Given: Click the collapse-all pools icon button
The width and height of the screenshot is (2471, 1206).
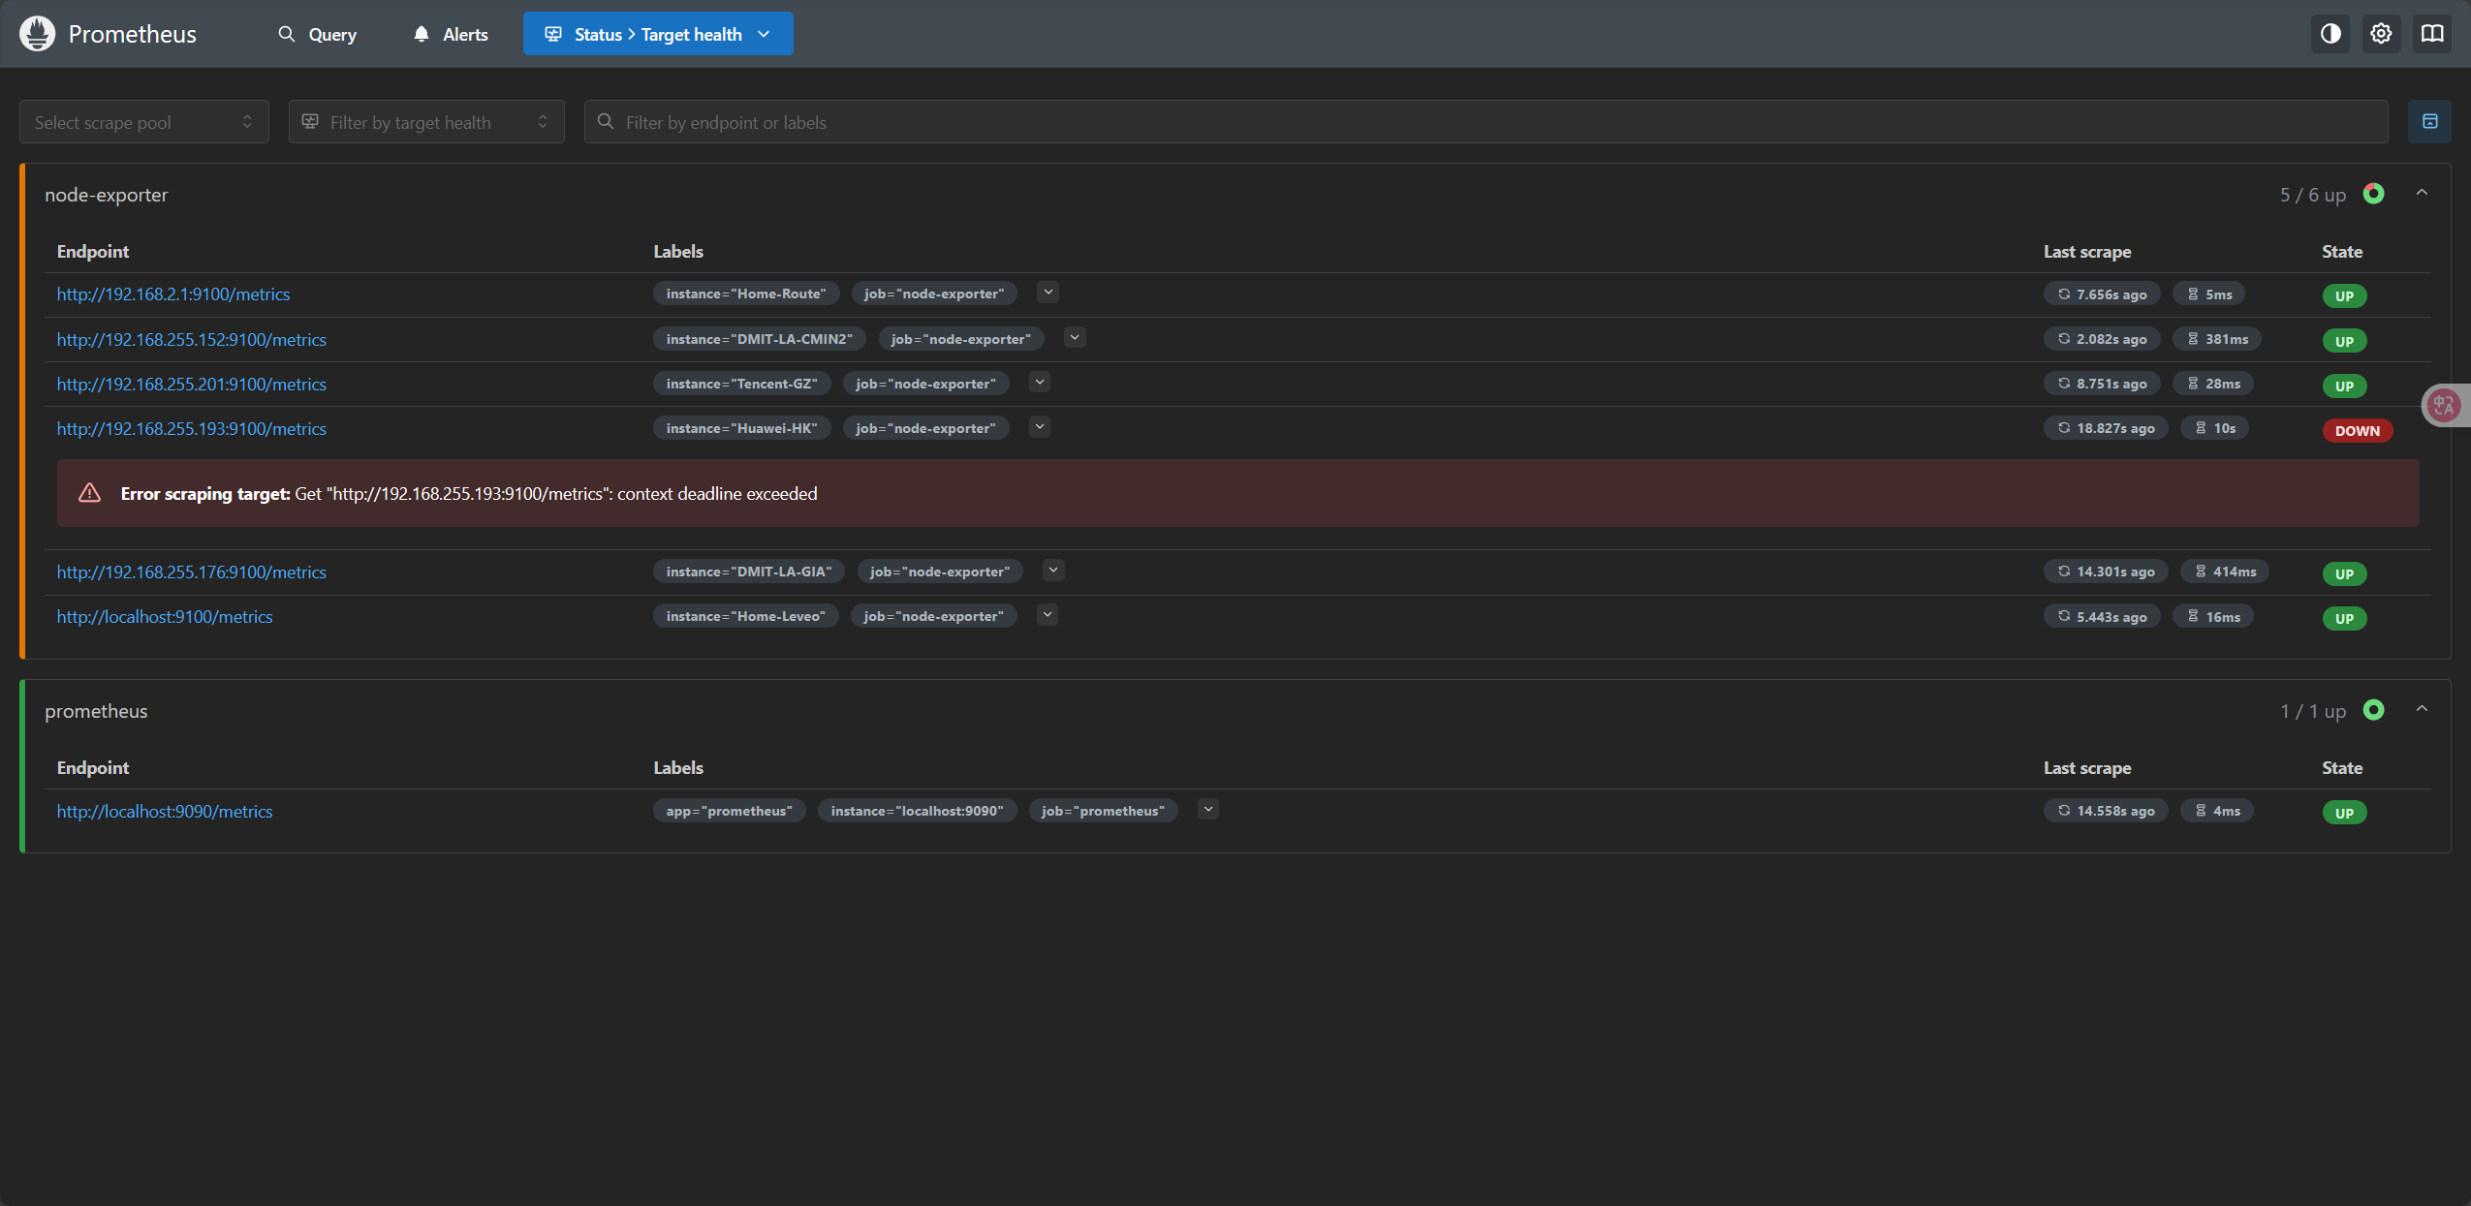Looking at the screenshot, I should (2429, 122).
